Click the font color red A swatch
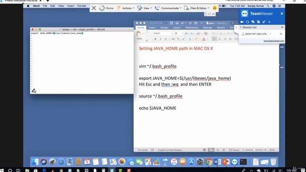This screenshot has height=172, width=306. click(204, 39)
